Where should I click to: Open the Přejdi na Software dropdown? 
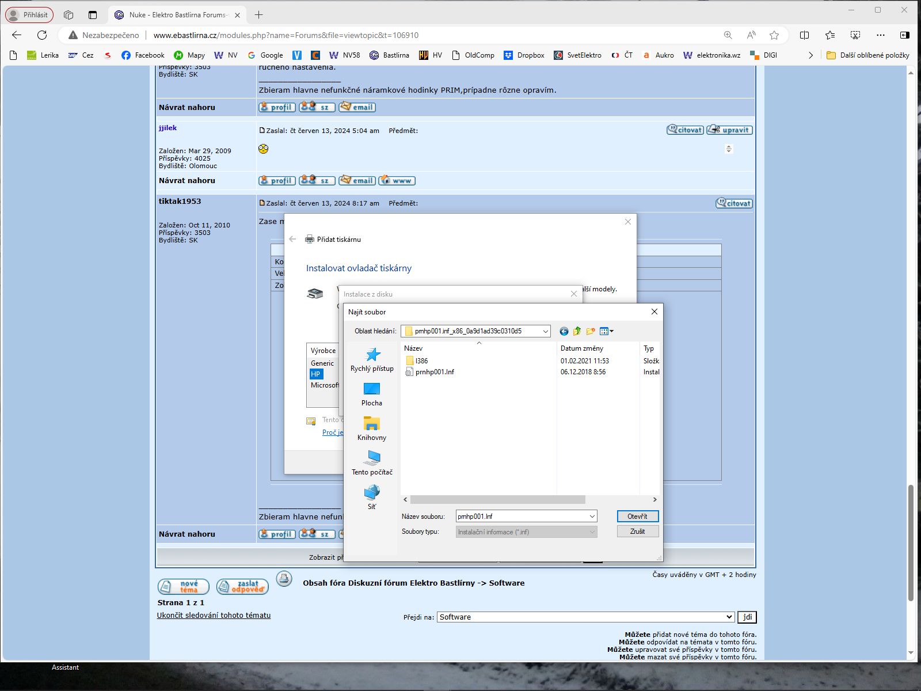click(x=585, y=617)
